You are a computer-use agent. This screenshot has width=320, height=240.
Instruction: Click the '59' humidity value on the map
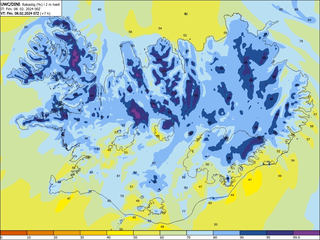tap(225, 33)
